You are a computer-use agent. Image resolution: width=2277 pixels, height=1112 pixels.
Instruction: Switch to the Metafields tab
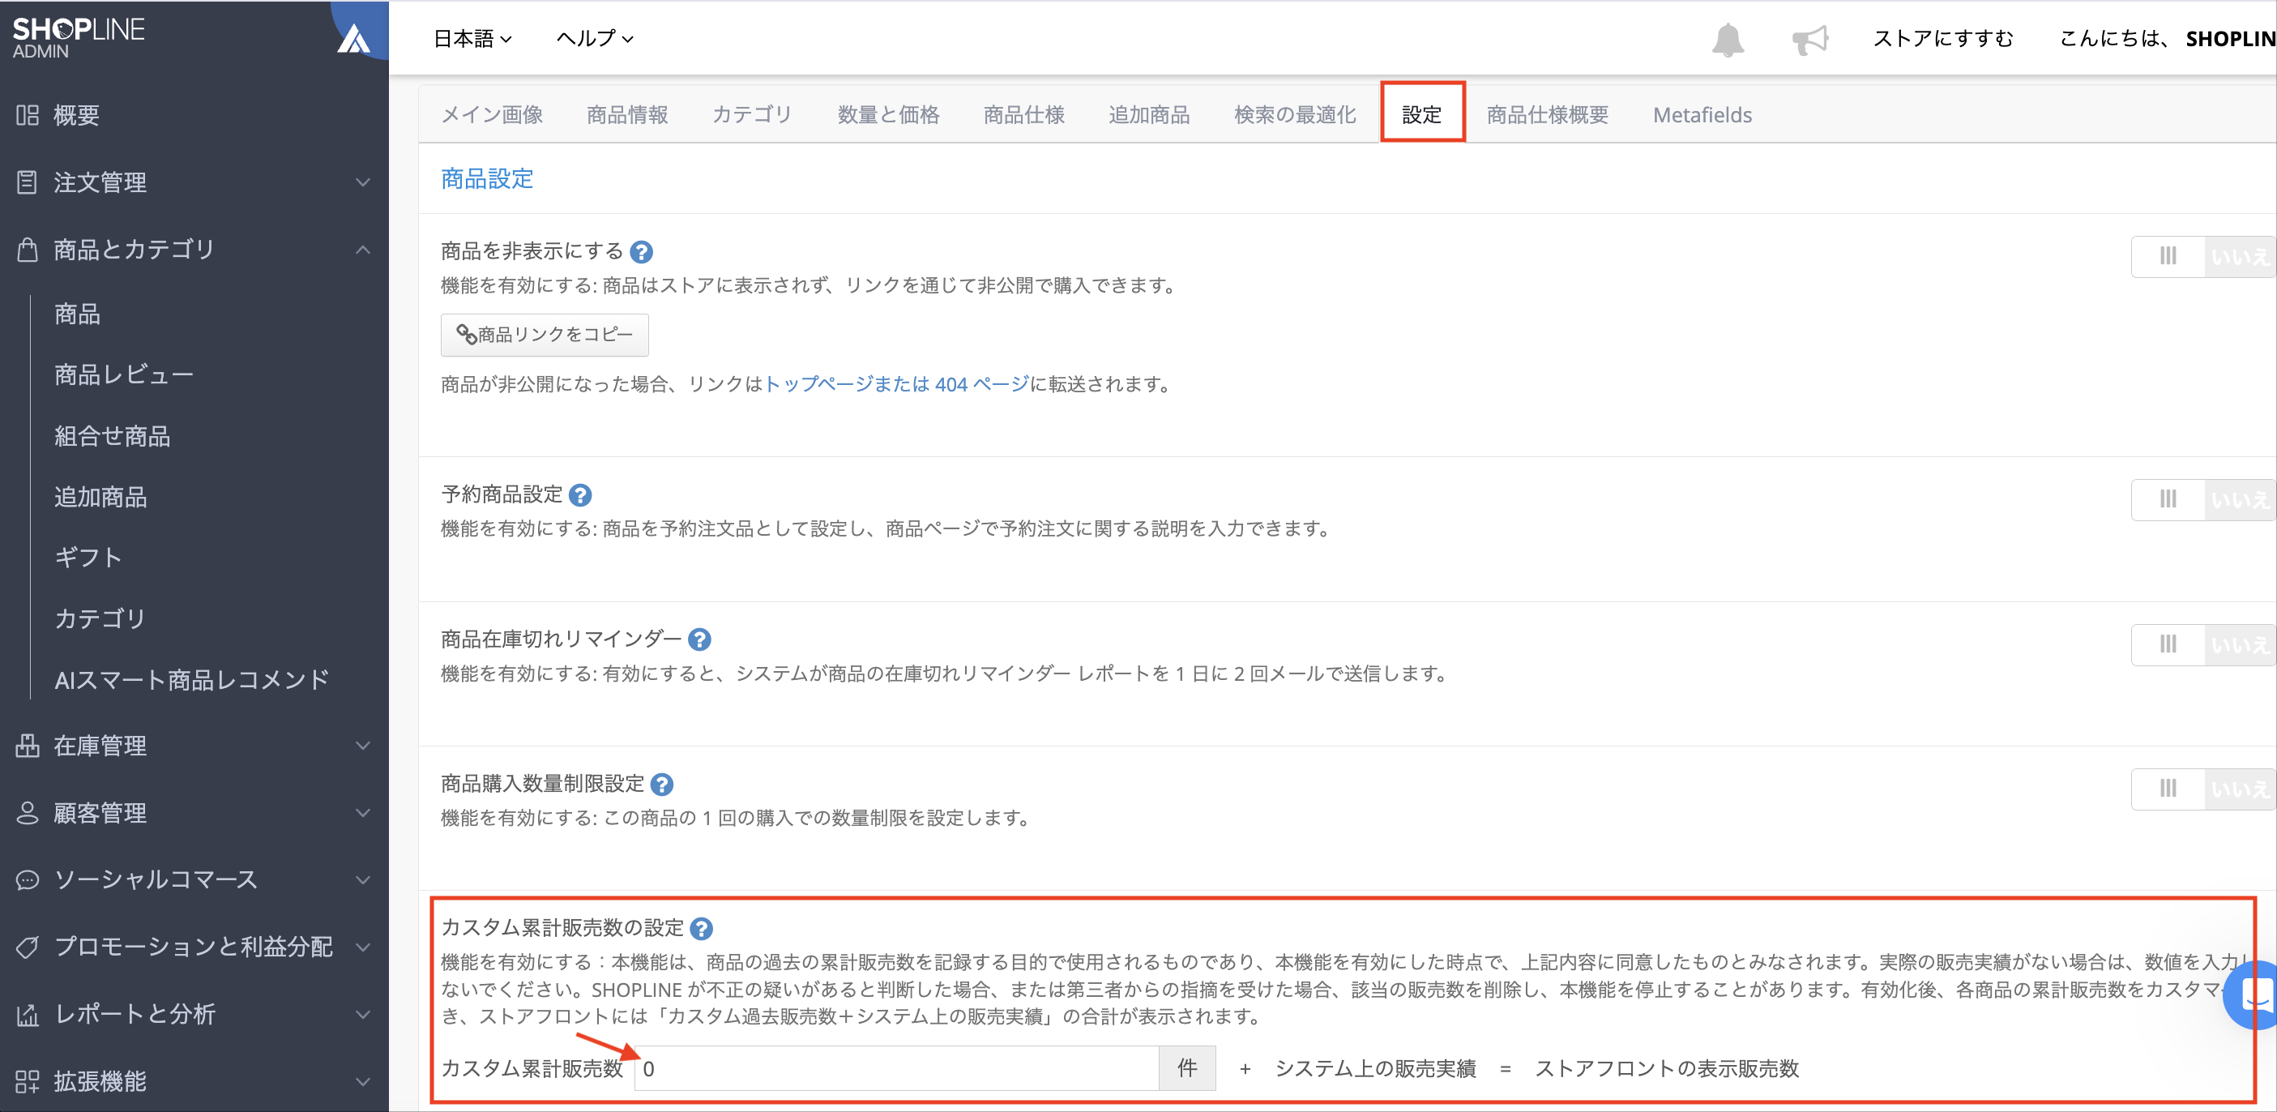tap(1702, 115)
